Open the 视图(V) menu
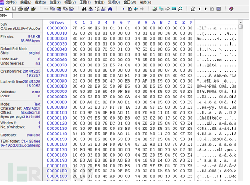Screen dimensions: 250x185 (x=70, y=2)
